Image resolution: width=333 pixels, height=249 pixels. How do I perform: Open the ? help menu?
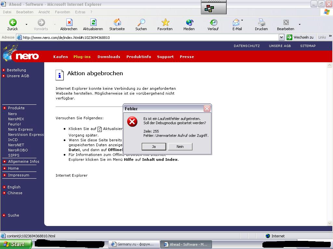point(91,12)
